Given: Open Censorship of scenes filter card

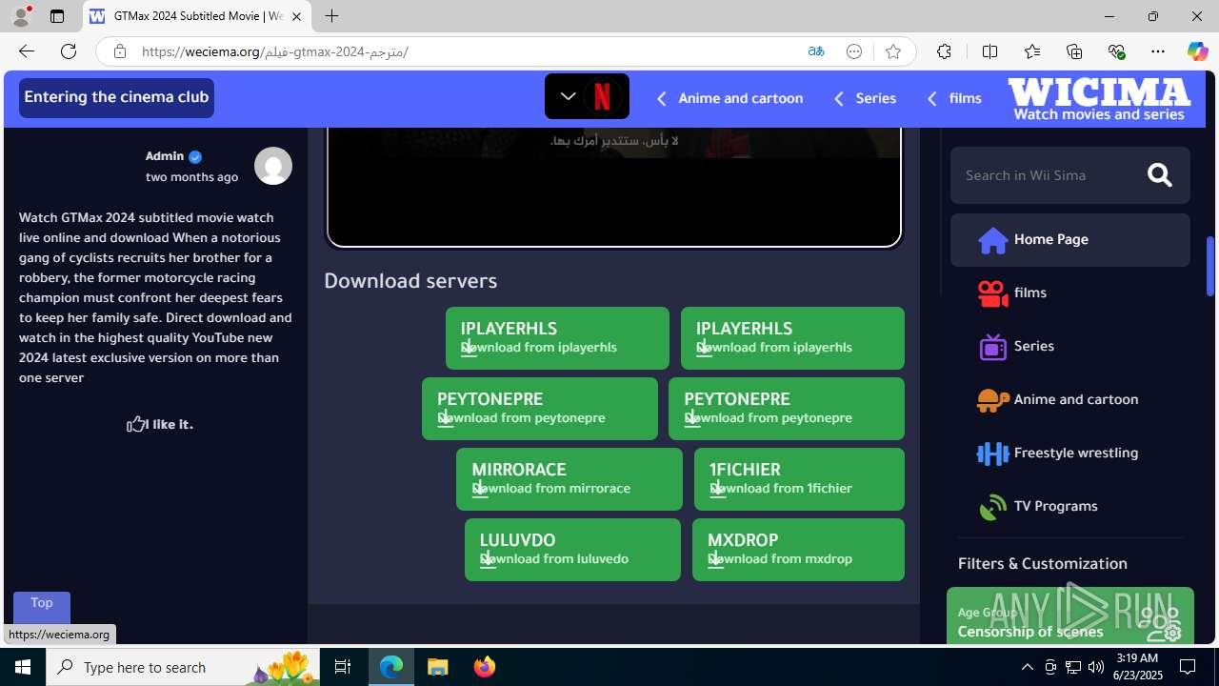Looking at the screenshot, I should pos(1069,615).
